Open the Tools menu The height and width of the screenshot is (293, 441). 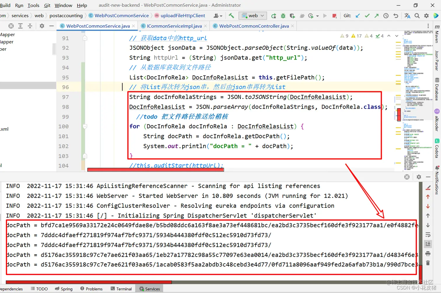(34, 5)
